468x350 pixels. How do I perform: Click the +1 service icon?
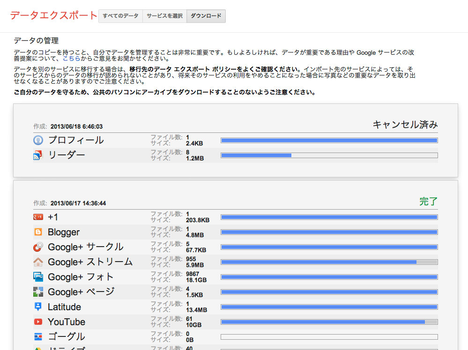click(38, 217)
